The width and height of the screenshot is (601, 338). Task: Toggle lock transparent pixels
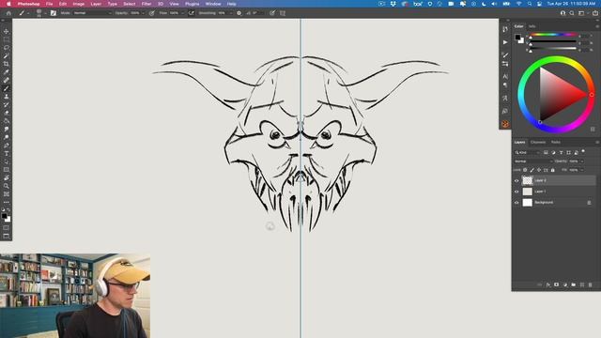(525, 170)
